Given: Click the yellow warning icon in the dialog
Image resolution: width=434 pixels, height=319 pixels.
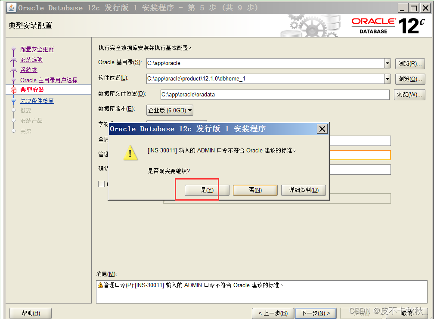Looking at the screenshot, I should [130, 152].
